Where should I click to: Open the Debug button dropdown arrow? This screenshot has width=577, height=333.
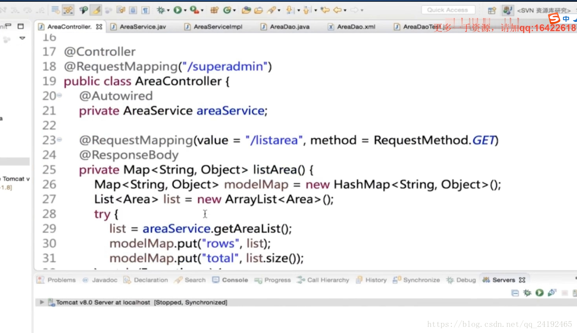169,10
